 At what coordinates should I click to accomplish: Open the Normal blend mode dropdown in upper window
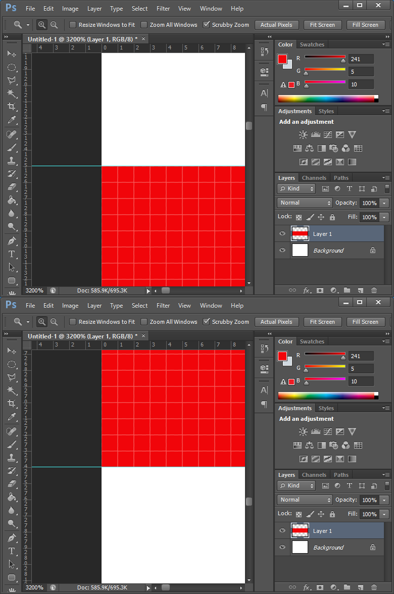[x=304, y=203]
